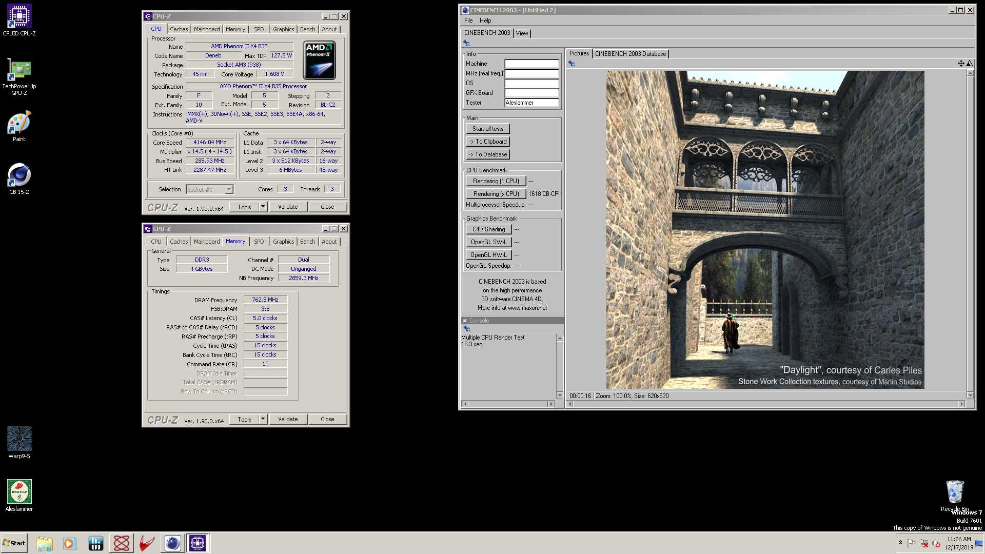This screenshot has height=554, width=985.
Task: Open the Warp9-S desktop icon
Action: (19, 442)
